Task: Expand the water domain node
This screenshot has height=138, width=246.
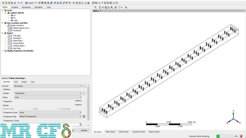Action: coord(9,20)
